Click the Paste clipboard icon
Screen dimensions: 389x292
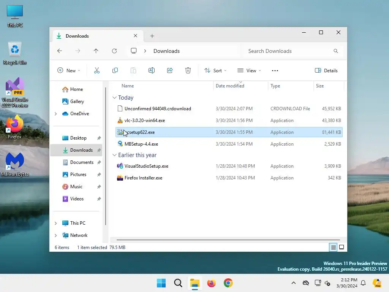coord(133,70)
